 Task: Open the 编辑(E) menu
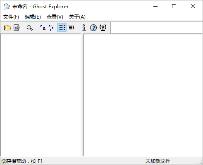click(33, 17)
